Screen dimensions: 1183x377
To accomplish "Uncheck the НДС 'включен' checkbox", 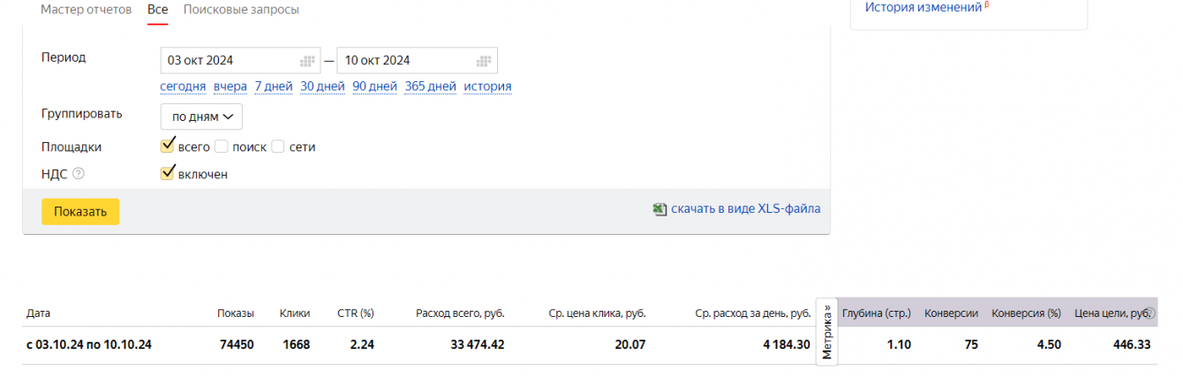I will pyautogui.click(x=168, y=174).
